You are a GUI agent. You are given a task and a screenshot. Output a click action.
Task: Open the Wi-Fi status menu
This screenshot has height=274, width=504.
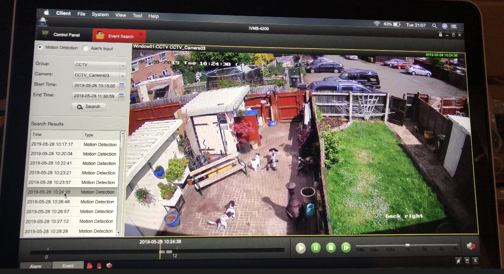[377, 24]
